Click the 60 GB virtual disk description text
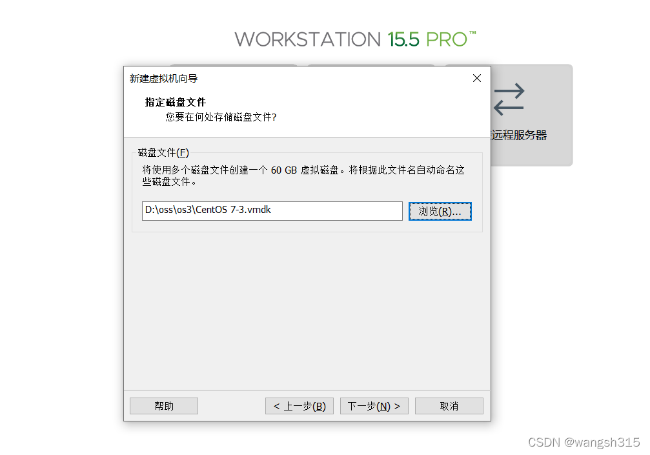Image resolution: width=650 pixels, height=455 pixels. (303, 176)
